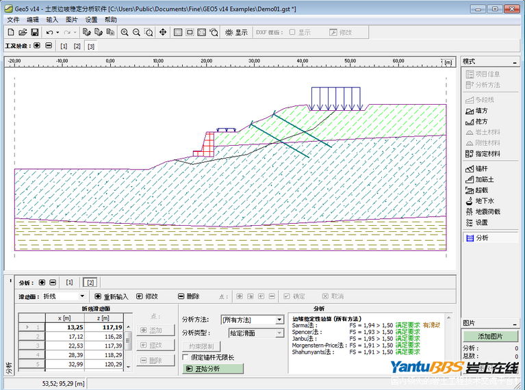Switch to analysis tab [1]
Screen dimensions: 525x390
[69, 283]
